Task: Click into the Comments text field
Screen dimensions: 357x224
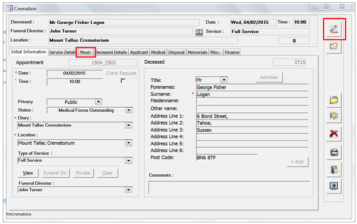Action: click(229, 187)
